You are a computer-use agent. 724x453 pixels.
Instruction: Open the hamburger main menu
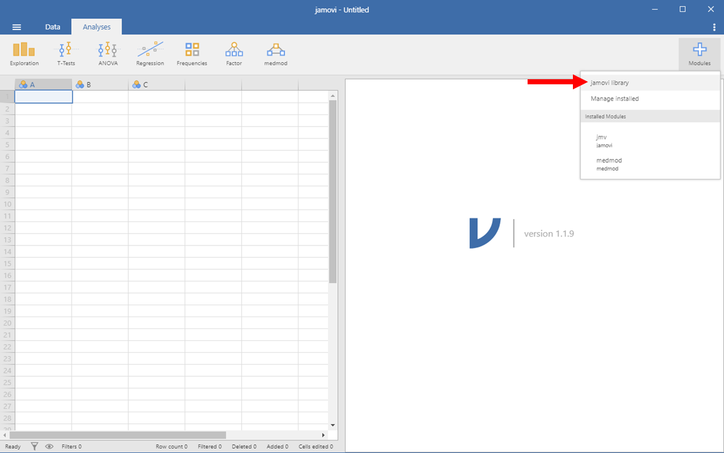[x=17, y=27]
